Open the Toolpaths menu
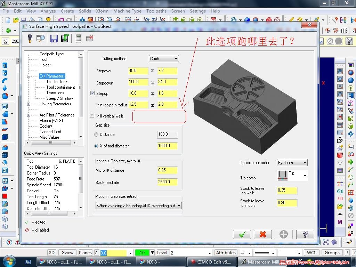Viewport: 356px width, 267px height. click(156, 11)
